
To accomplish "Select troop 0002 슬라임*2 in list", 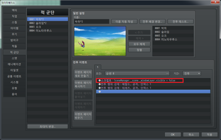I will point(48,23).
